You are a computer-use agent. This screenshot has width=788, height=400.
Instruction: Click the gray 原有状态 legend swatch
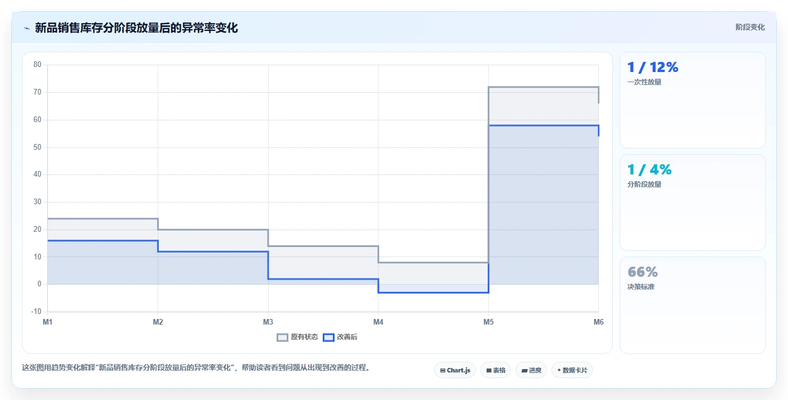pos(282,338)
